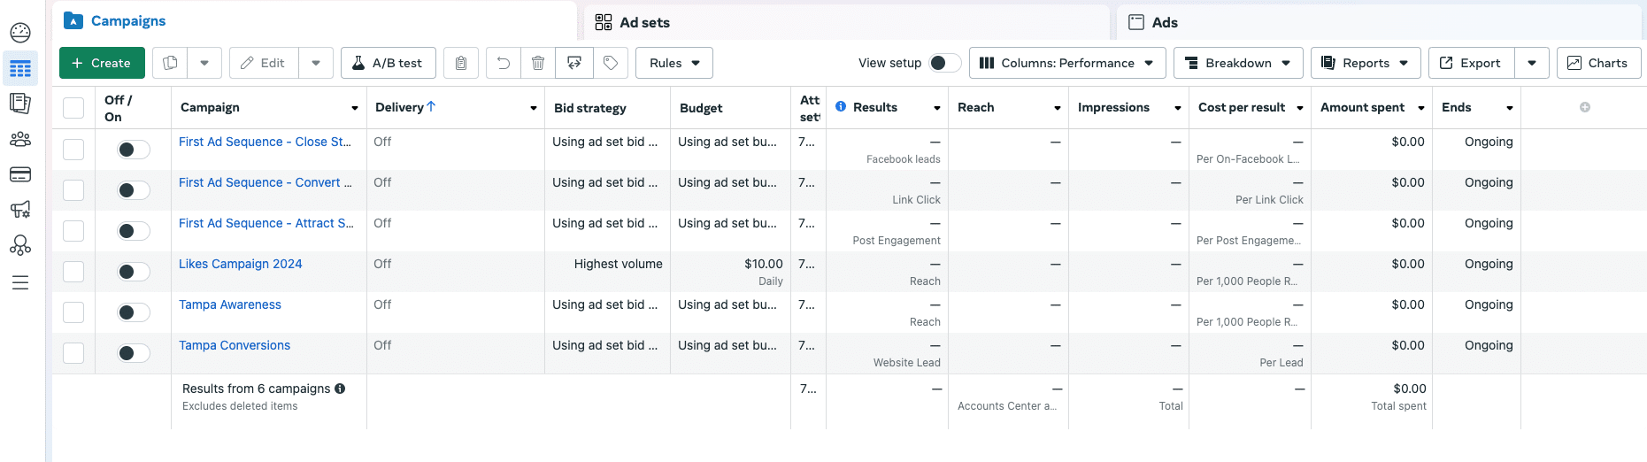Screen dimensions: 1647x462
Task: Open the Breakdown dropdown
Action: (1238, 63)
